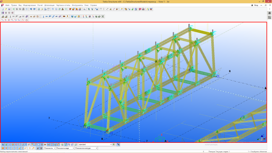272x153 pixels.
Task: Undo the last action
Action: click(31, 9)
